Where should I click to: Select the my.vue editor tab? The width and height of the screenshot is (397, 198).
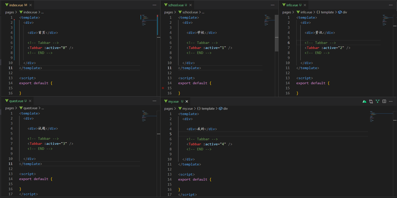coord(176,101)
